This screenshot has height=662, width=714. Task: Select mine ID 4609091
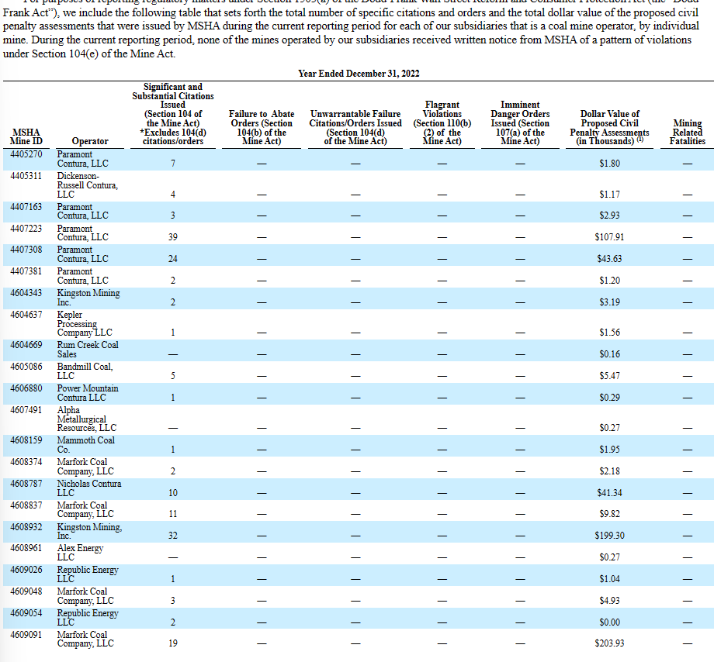[x=26, y=635]
